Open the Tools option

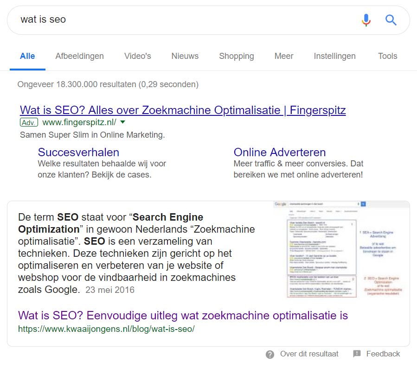(x=387, y=56)
